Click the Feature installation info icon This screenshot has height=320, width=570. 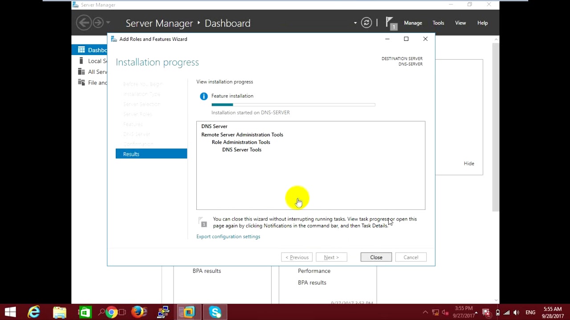pos(204,96)
